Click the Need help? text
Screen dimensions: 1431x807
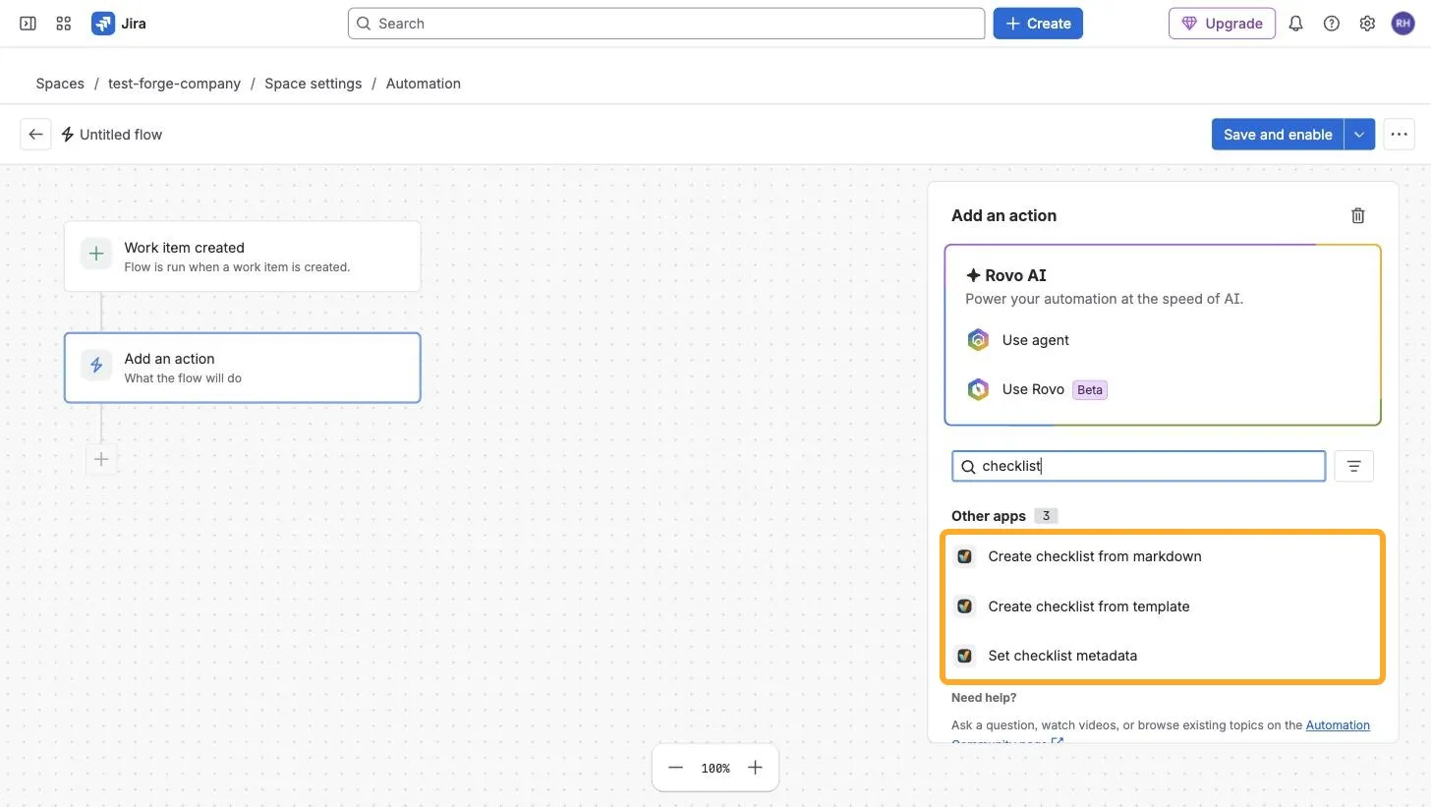984,698
